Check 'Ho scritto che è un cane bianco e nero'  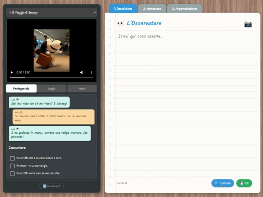(x=12, y=158)
